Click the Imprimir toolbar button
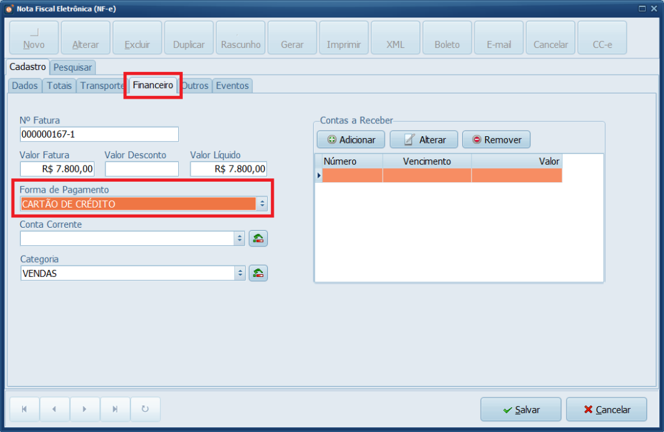 click(x=344, y=38)
